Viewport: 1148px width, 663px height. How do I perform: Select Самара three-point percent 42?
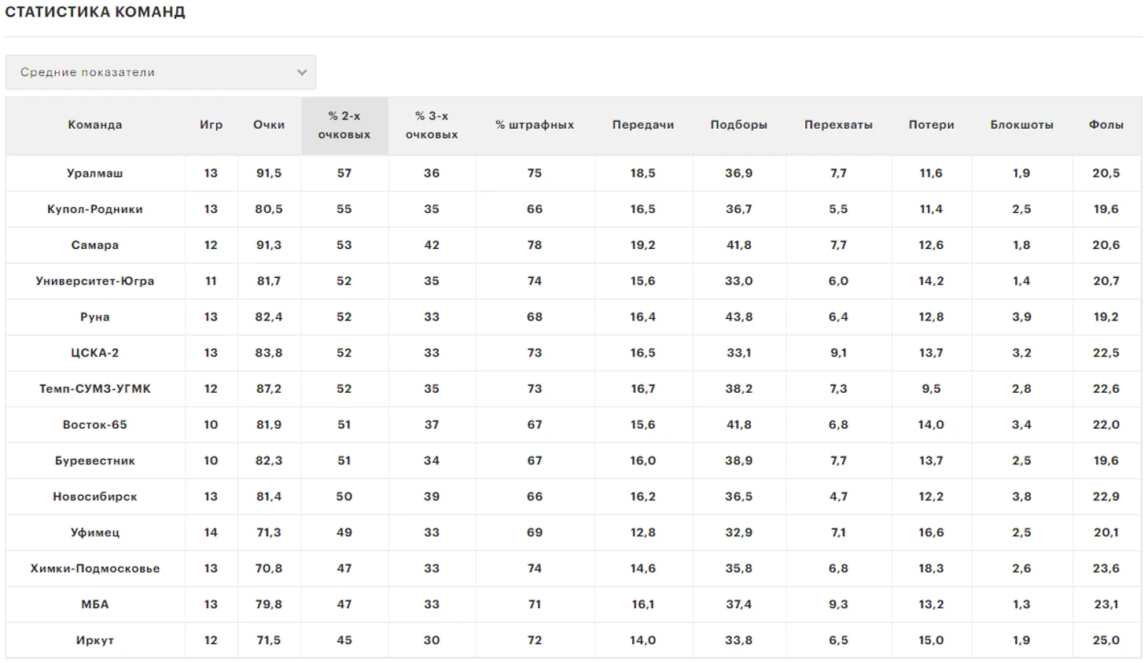tap(432, 245)
